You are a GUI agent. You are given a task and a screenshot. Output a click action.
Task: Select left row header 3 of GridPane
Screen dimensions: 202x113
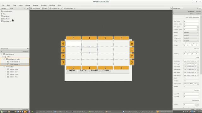coord(63,62)
